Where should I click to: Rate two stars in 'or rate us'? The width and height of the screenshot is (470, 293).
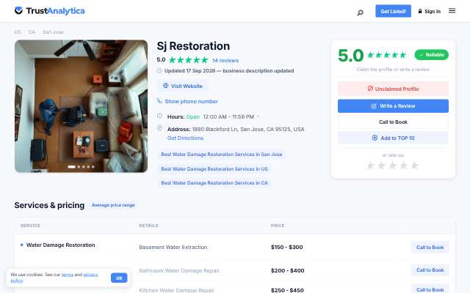click(x=382, y=166)
